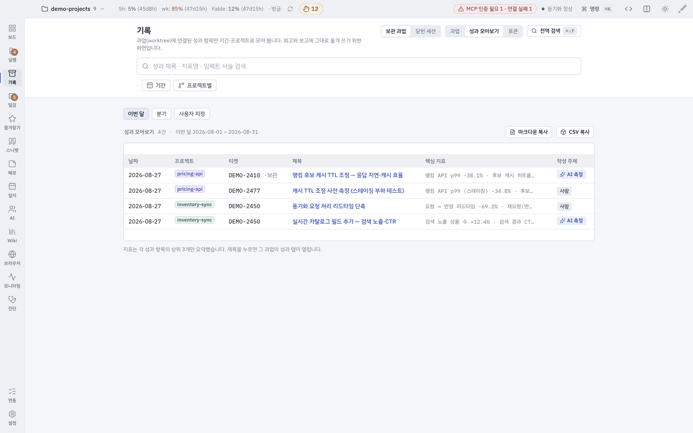Screen dimensions: 693x433
Task: Open 스니펫 quote icon in sidebar
Action: tap(12, 145)
